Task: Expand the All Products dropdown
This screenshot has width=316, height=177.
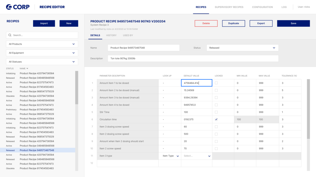Action: click(42, 44)
